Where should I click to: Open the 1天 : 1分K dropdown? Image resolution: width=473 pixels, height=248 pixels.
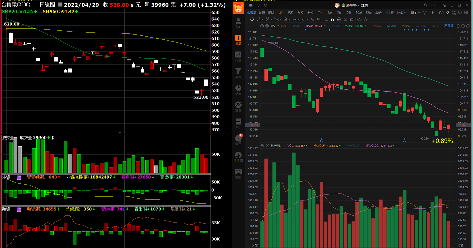click(397, 12)
